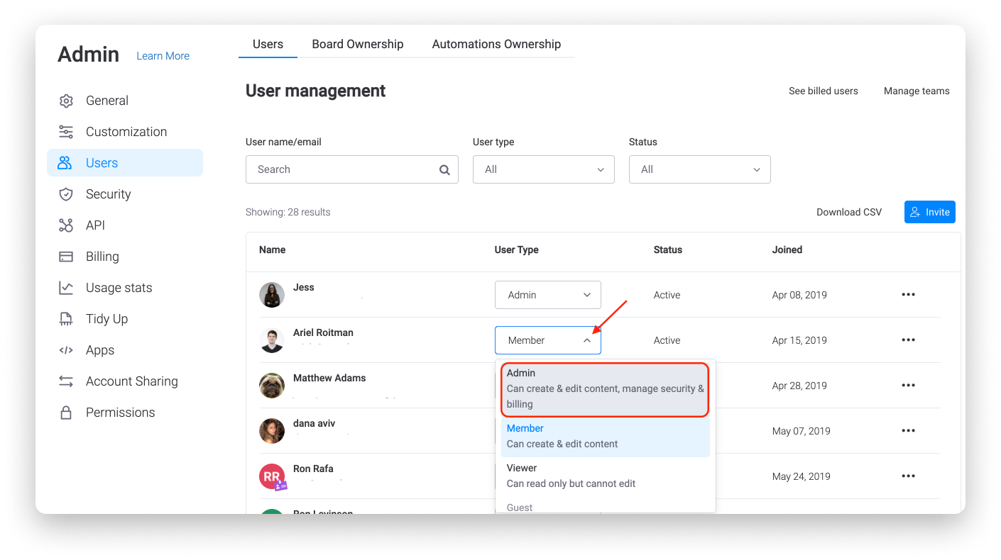Screen dimensions: 1001x560
Task: Click the User Type column header
Action: (516, 250)
